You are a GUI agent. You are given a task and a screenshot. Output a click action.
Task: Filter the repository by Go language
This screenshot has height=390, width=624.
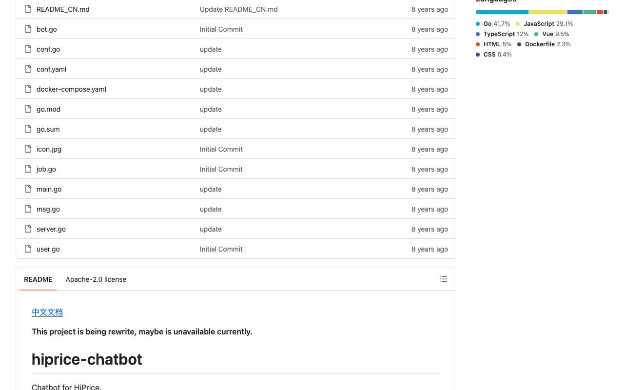(493, 23)
